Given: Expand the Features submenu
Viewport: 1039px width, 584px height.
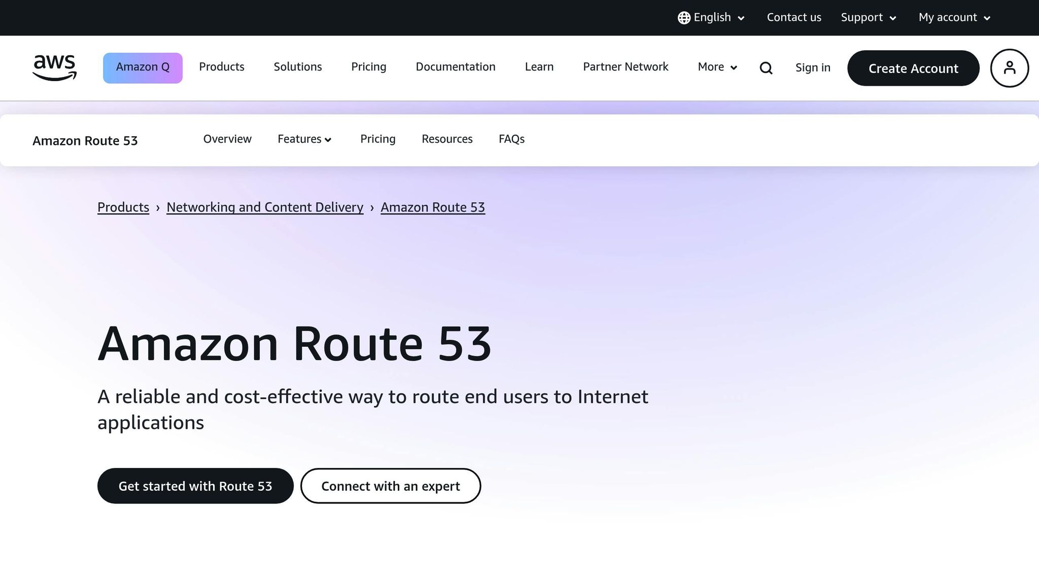Looking at the screenshot, I should point(304,139).
